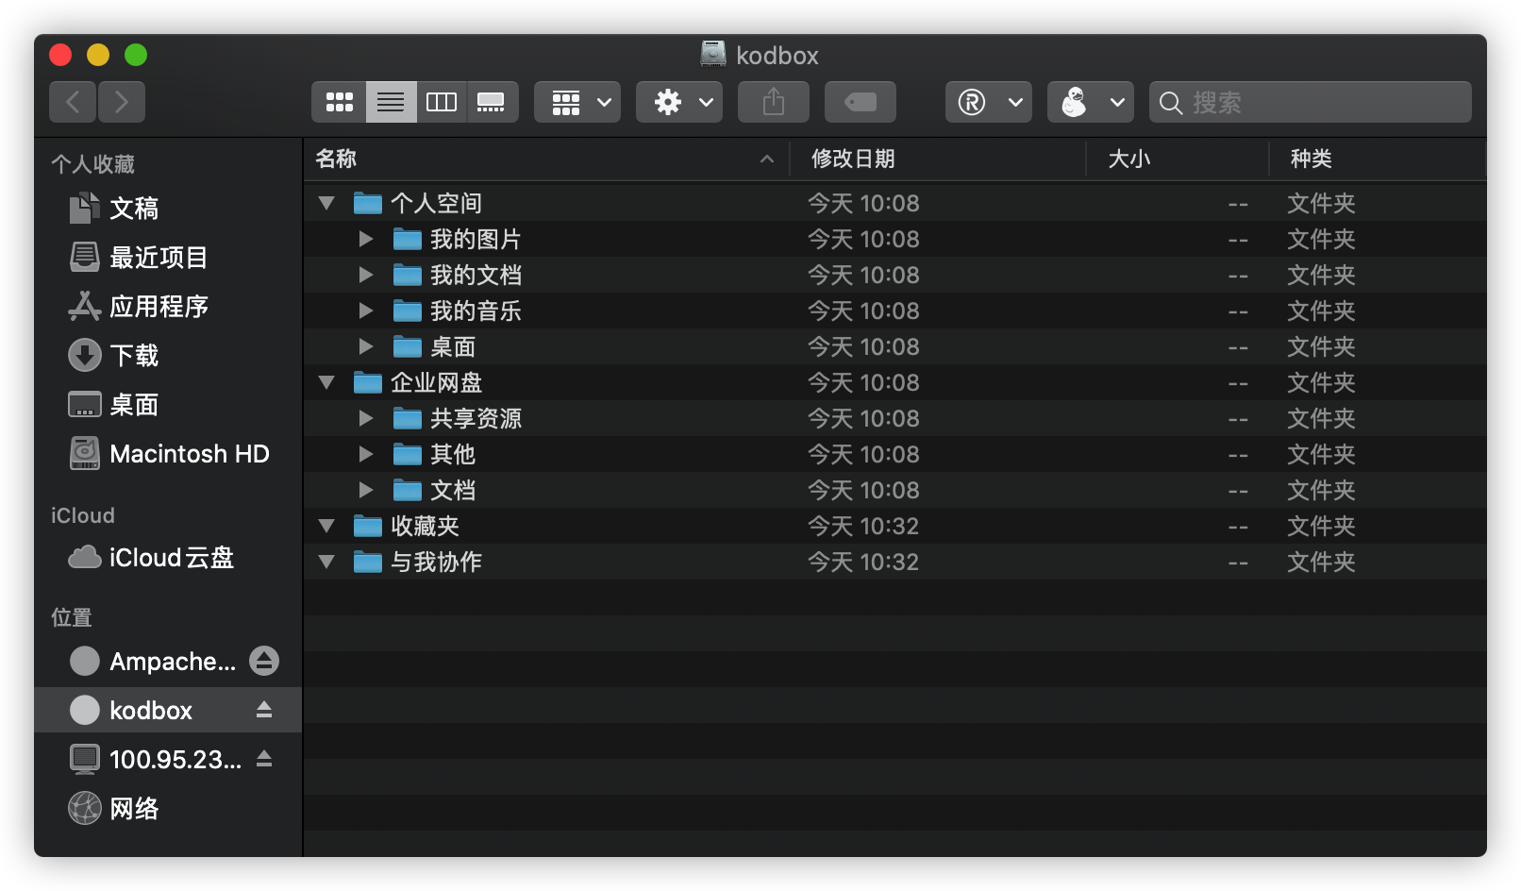Select the 个人空间 folder row

(x=894, y=203)
